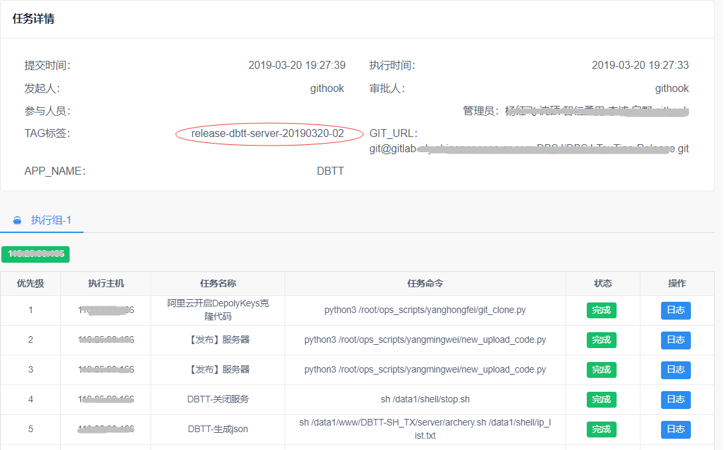Click the 参与人员 label

click(x=47, y=111)
